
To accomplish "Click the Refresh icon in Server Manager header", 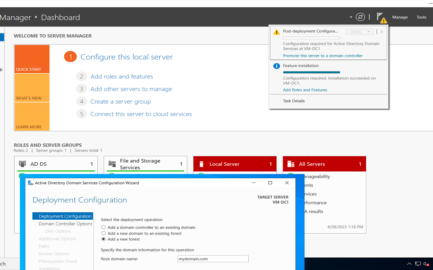I will (x=360, y=17).
